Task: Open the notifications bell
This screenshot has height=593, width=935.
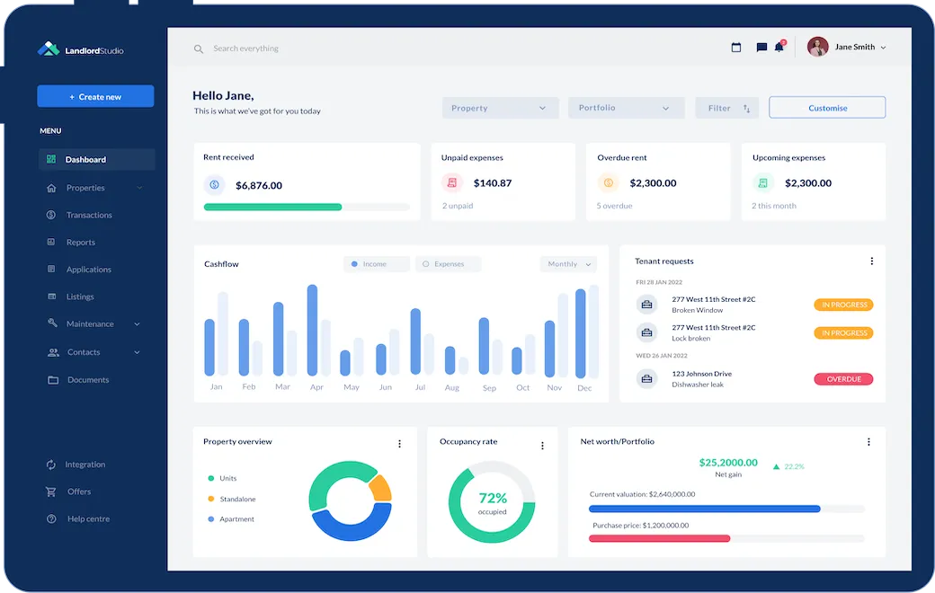Action: click(780, 47)
